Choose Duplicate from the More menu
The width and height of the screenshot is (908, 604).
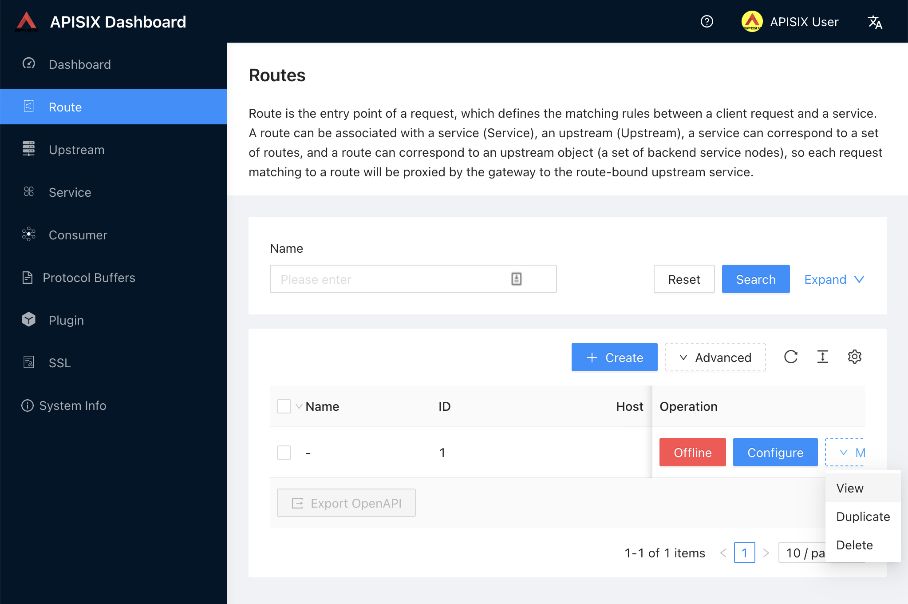click(x=863, y=517)
